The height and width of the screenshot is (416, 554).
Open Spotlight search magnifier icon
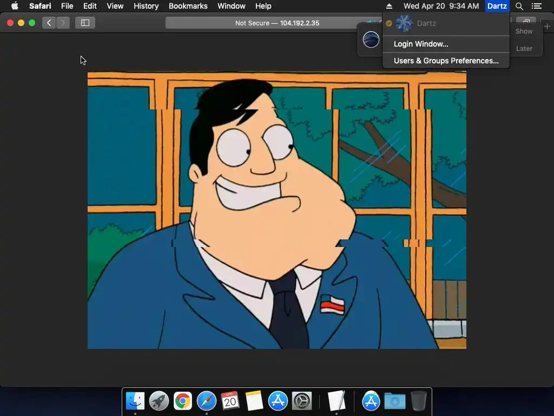click(x=519, y=6)
